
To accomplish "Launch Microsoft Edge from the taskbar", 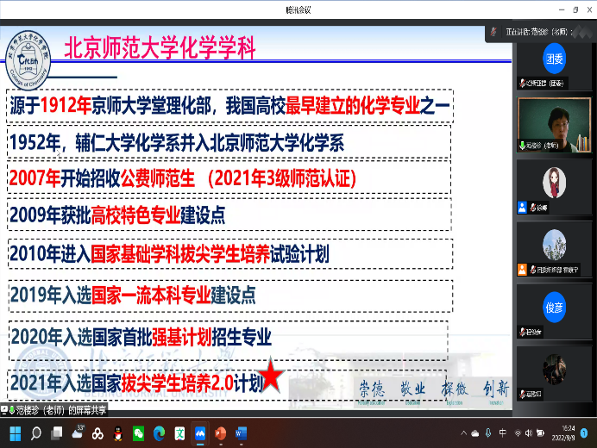I will [159, 432].
